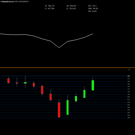Select the OH: 16.28 reading

pos(93,9)
